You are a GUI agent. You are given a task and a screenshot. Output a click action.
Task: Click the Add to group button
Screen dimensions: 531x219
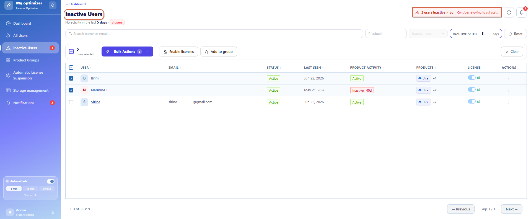pyautogui.click(x=219, y=51)
